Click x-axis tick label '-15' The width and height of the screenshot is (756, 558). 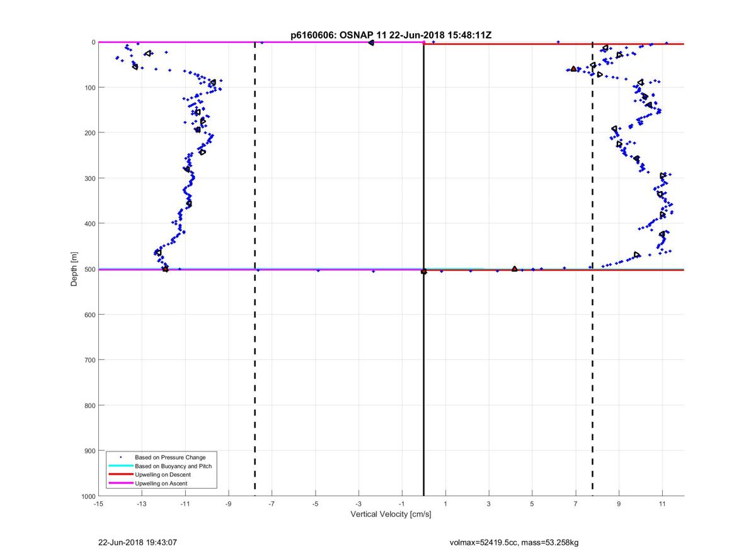[x=98, y=504]
